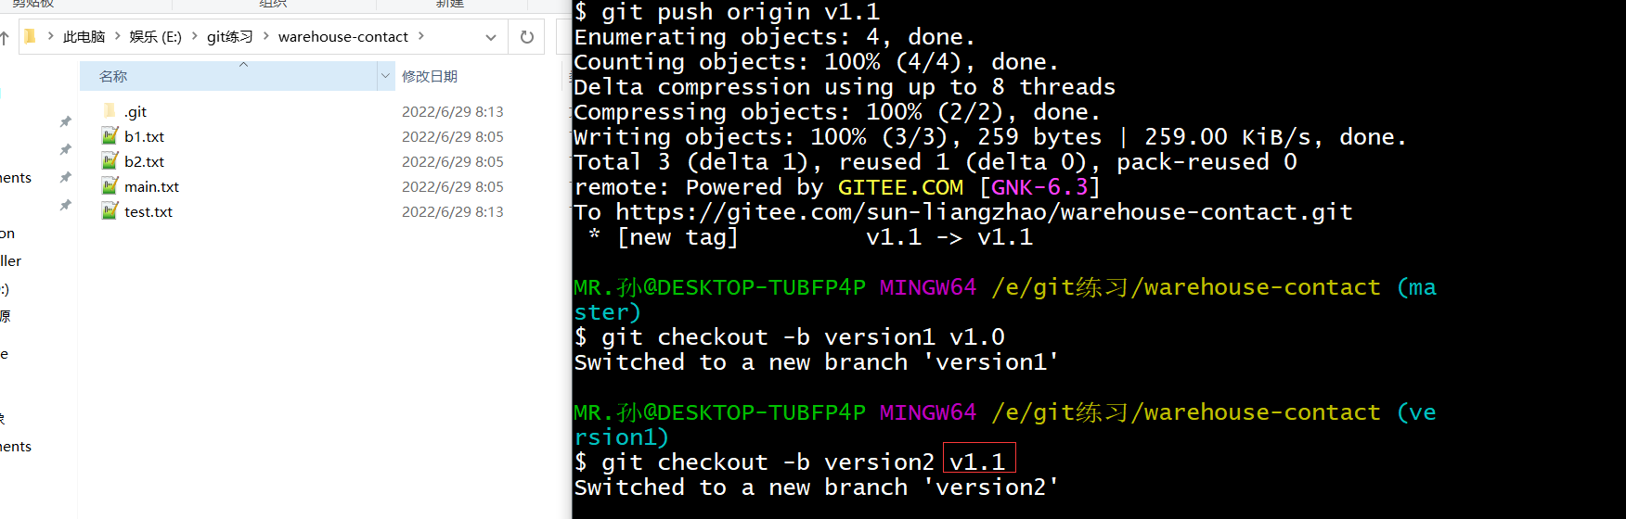This screenshot has height=519, width=1626.
Task: Expand the chevron after git练习 breadcrumb
Action: (266, 36)
